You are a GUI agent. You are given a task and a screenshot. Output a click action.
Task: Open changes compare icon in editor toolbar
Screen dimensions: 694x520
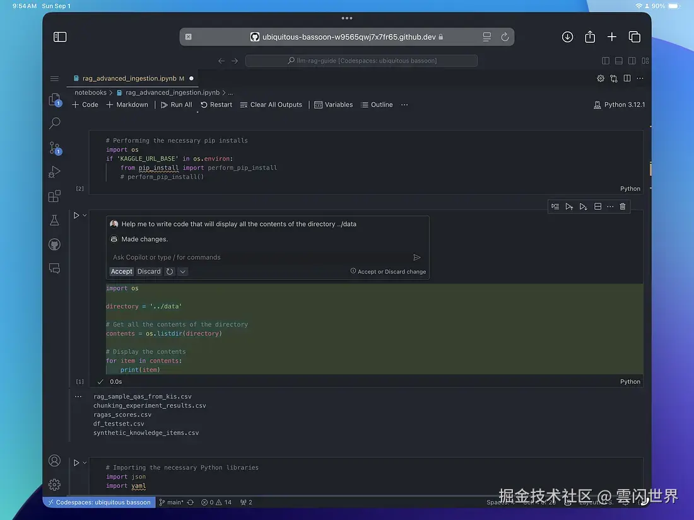click(x=613, y=78)
